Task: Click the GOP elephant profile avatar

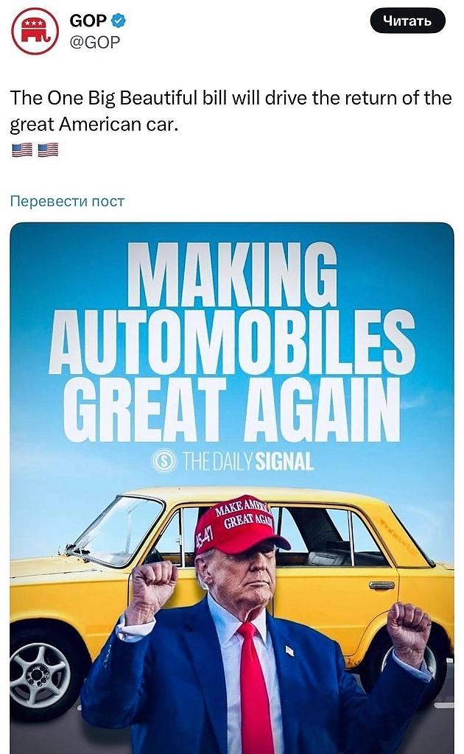Action: point(35,31)
